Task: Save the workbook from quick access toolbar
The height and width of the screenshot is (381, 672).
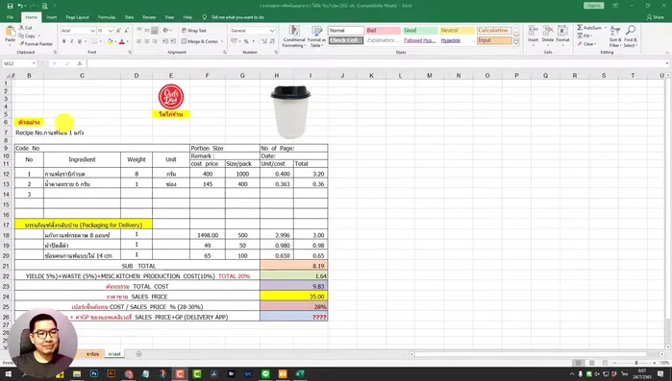Action: pos(10,6)
